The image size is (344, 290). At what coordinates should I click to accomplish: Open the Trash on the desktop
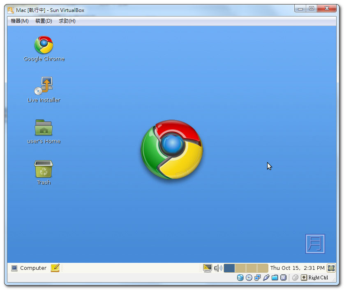coord(44,169)
